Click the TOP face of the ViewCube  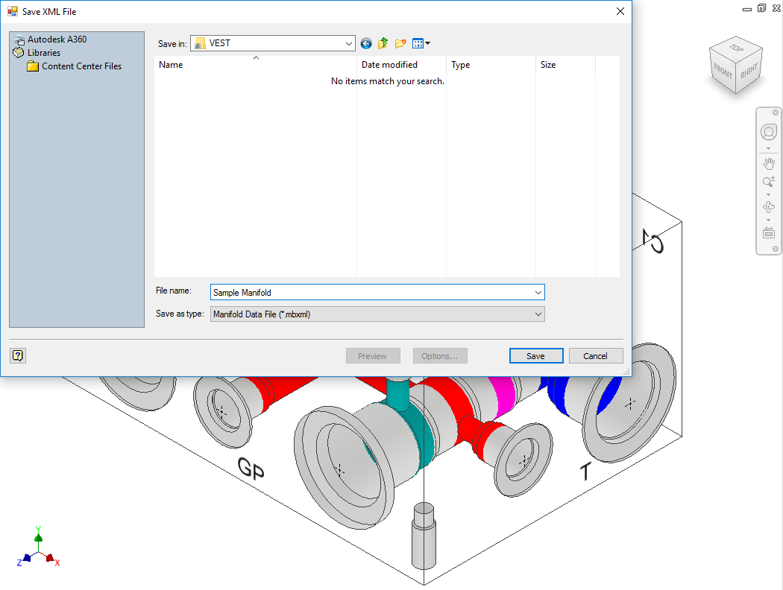point(737,49)
